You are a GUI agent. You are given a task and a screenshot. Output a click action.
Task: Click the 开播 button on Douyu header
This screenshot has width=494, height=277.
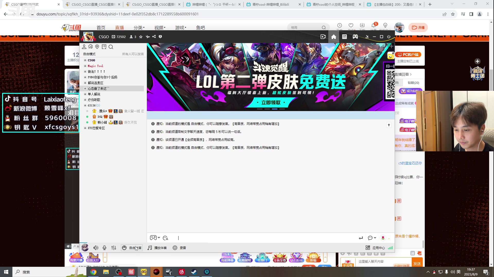[418, 27]
